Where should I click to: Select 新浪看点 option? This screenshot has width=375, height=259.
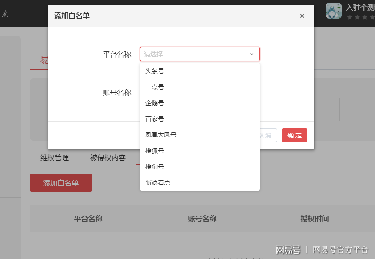(199, 183)
